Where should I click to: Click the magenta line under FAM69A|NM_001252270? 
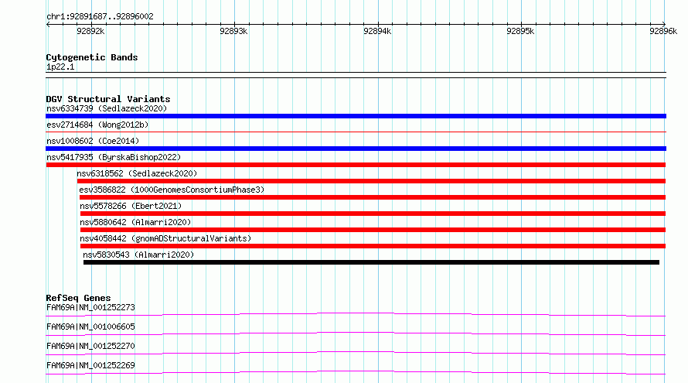356,353
